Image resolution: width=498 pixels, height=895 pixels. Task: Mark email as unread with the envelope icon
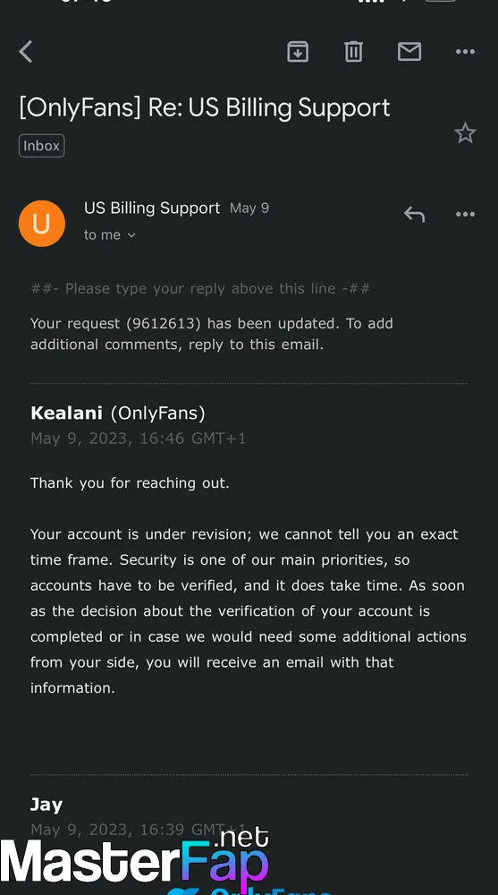pos(409,52)
